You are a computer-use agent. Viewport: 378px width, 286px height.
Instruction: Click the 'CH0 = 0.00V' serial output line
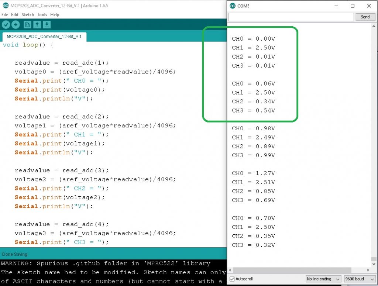click(253, 39)
